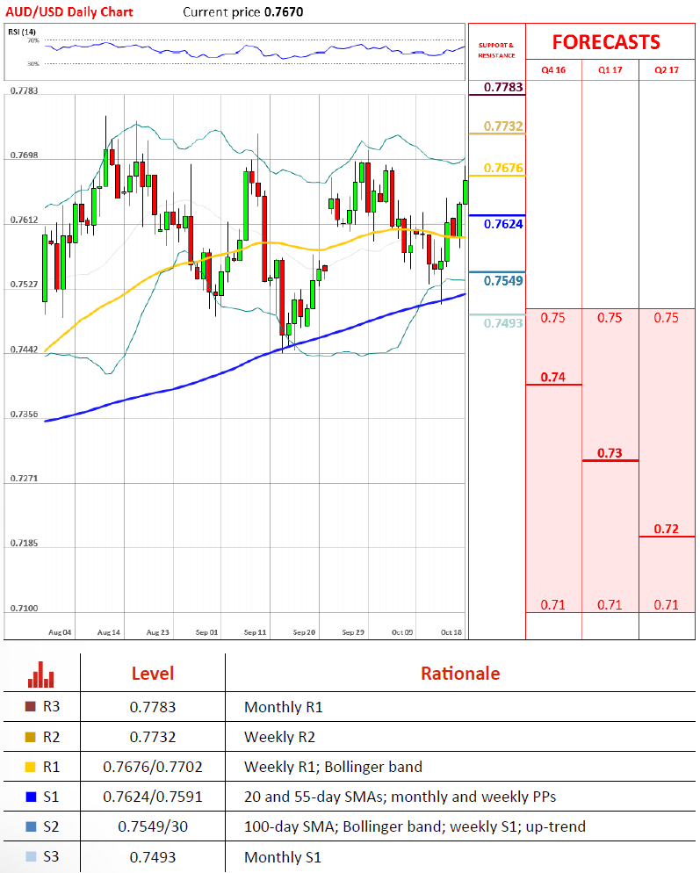Click the Q2 17 forecast column header
The image size is (700, 873).
[x=667, y=70]
